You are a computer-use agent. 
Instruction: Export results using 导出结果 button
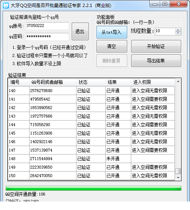point(156,61)
